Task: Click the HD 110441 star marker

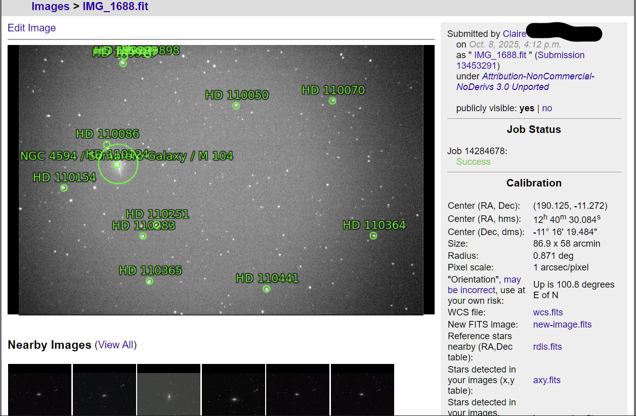Action: tap(267, 289)
